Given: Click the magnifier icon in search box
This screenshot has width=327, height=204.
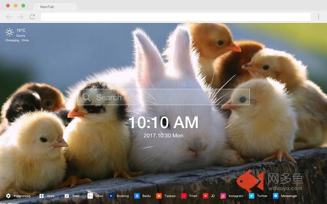Looking at the screenshot, I should pyautogui.click(x=86, y=97).
